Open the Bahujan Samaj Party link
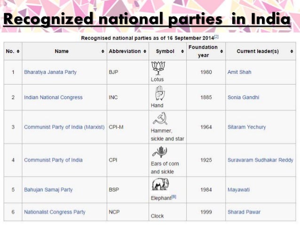The width and height of the screenshot is (300, 225). 48,190
